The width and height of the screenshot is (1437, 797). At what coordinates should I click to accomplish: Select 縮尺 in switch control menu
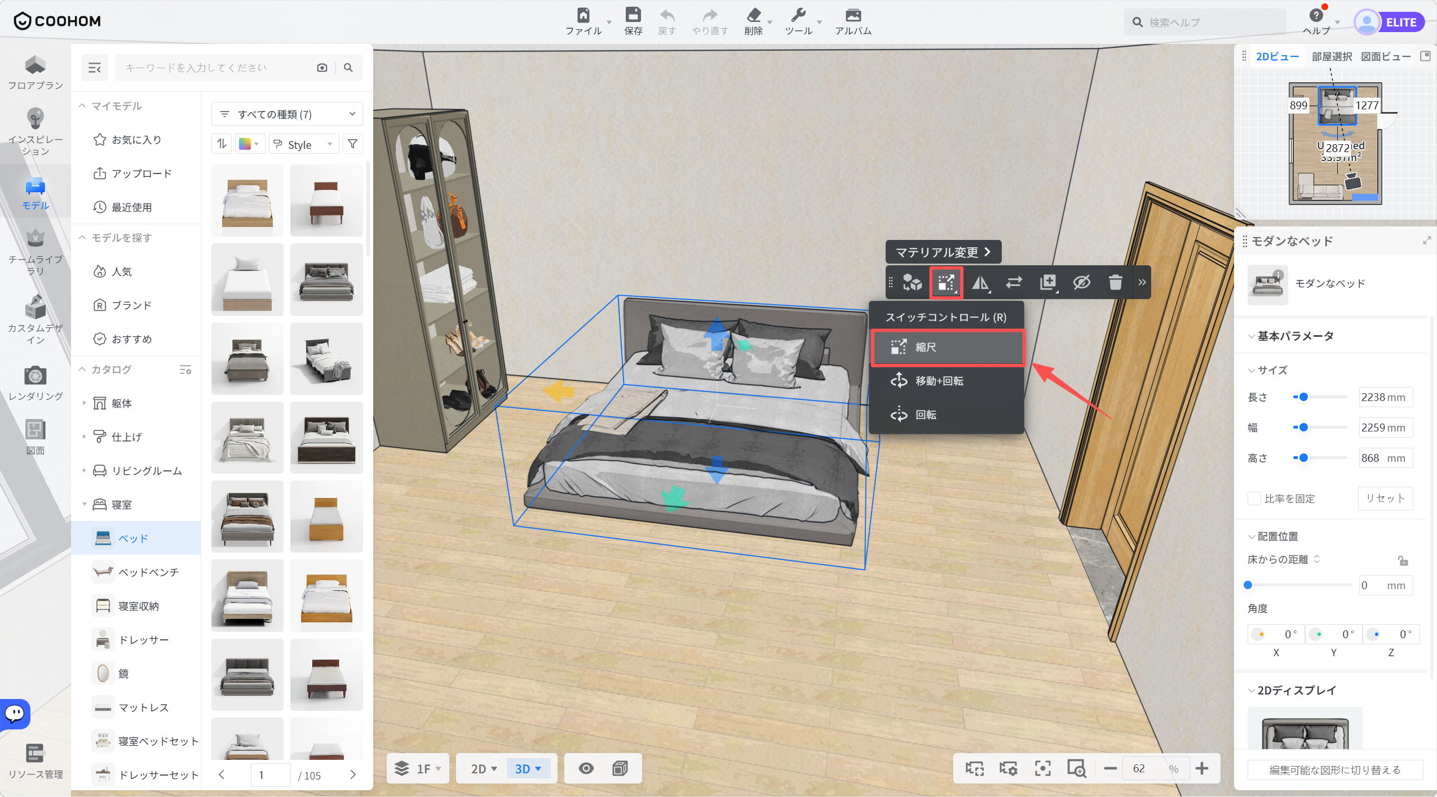point(947,348)
